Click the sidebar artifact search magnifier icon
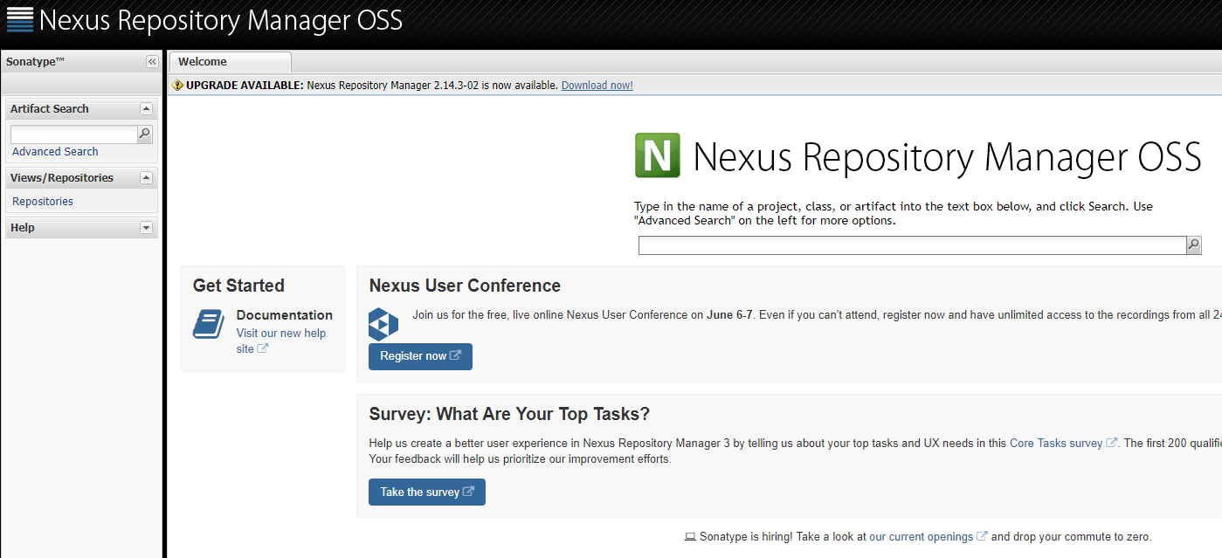 click(x=145, y=134)
